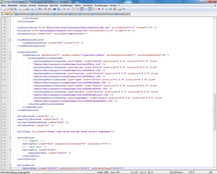Collapse the tipAnimation block at line 107
Viewport: 217px width, 174px height.
click(x=10, y=55)
